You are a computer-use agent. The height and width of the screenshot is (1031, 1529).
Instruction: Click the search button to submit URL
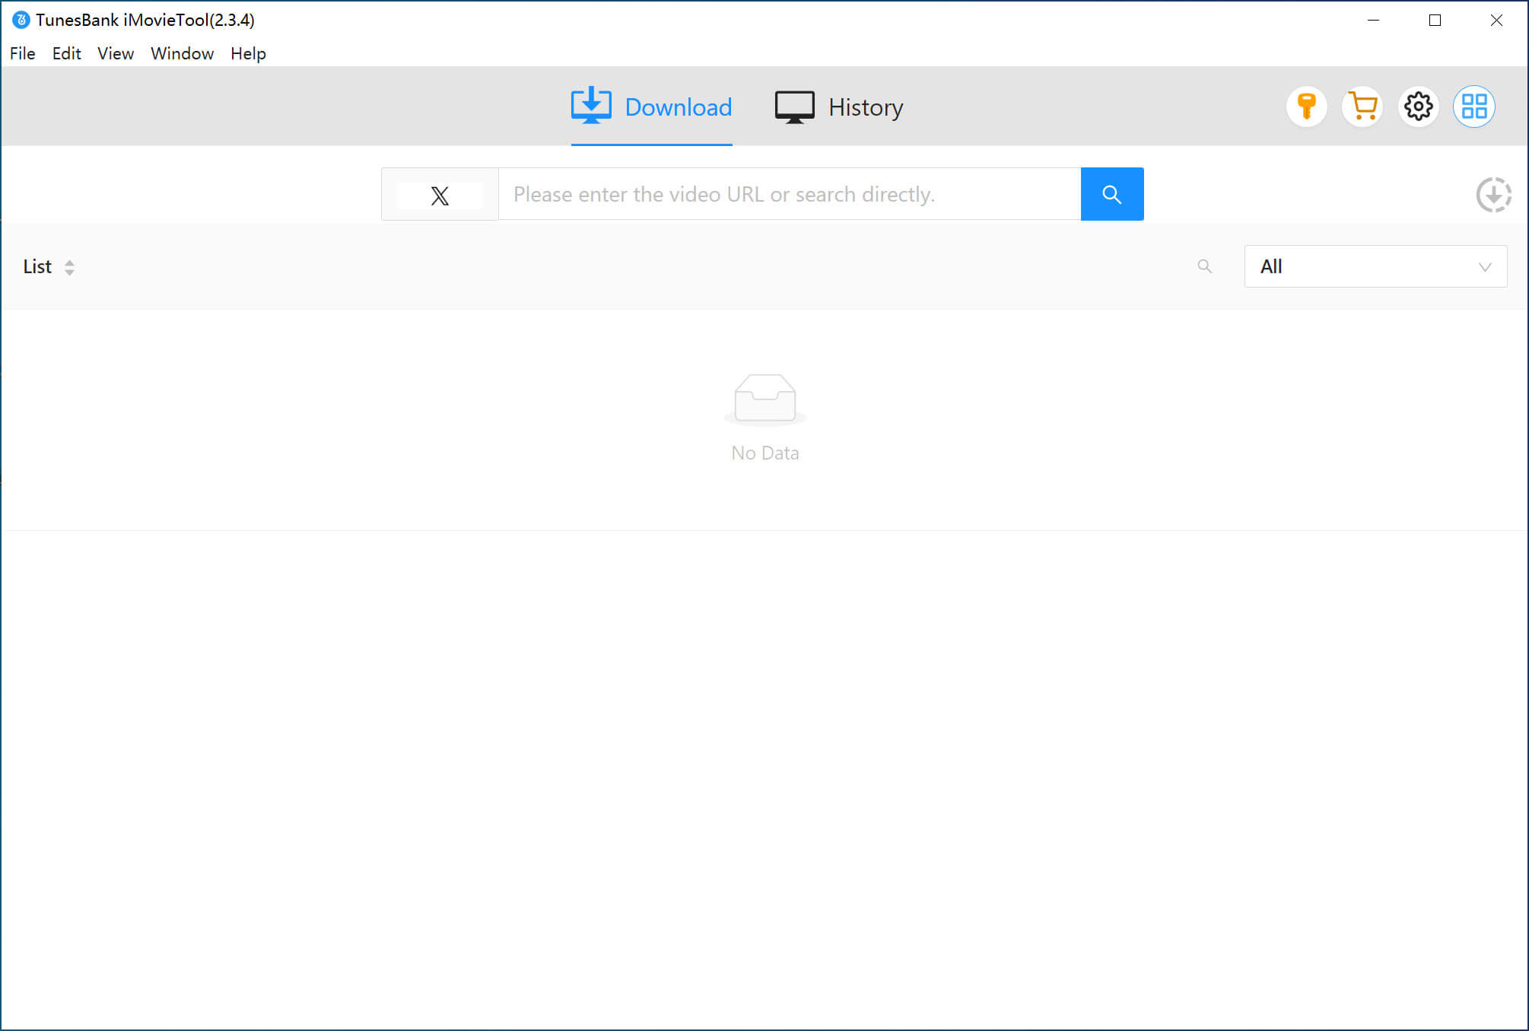click(1110, 193)
